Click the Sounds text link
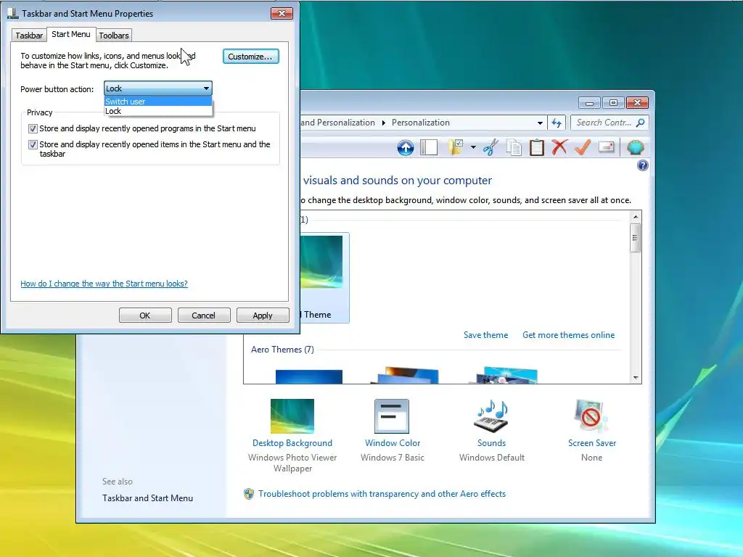 coord(491,443)
